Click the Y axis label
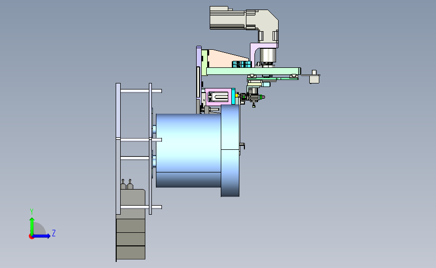 click(32, 212)
